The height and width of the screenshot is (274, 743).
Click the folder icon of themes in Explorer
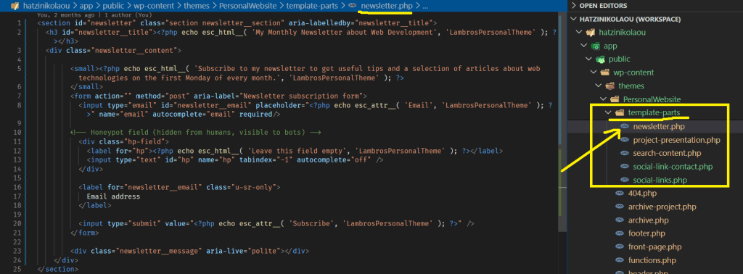pyautogui.click(x=609, y=86)
